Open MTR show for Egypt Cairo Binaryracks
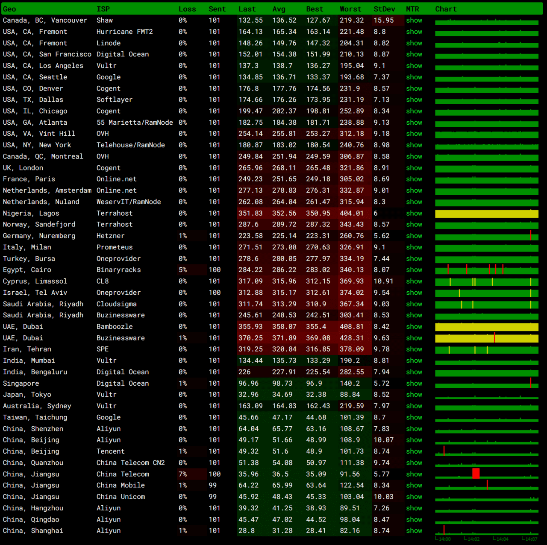This screenshot has height=545, width=547. point(414,270)
